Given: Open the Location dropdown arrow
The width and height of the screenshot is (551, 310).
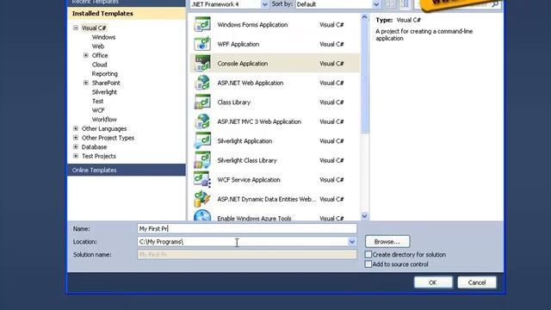Looking at the screenshot, I should coord(352,242).
